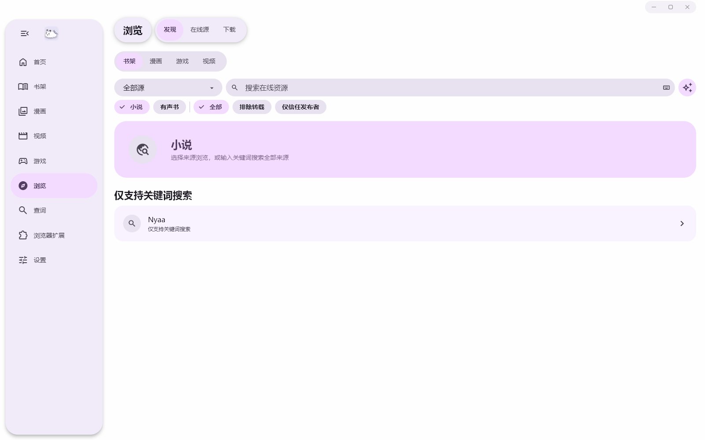Maximize the application window

coord(671,7)
